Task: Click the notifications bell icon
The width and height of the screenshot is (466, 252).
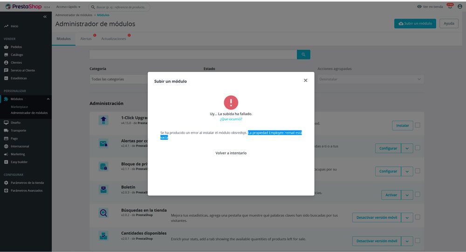Action: [450, 6]
